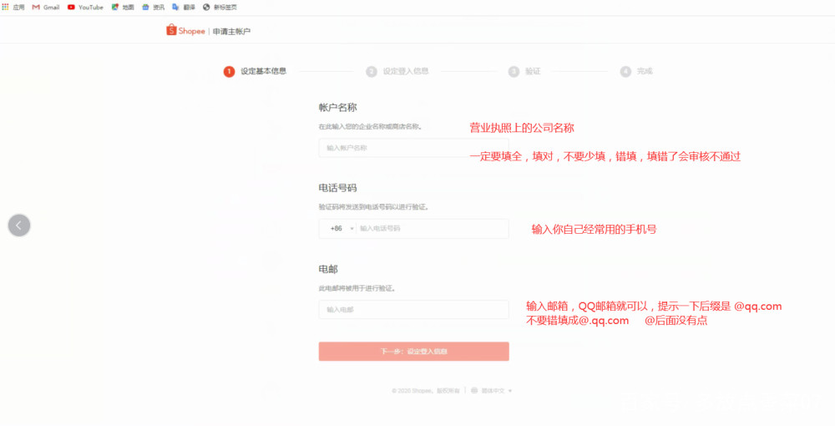The image size is (835, 426).
Task: Click the 下一步：设定登入信息 button
Action: 414,352
